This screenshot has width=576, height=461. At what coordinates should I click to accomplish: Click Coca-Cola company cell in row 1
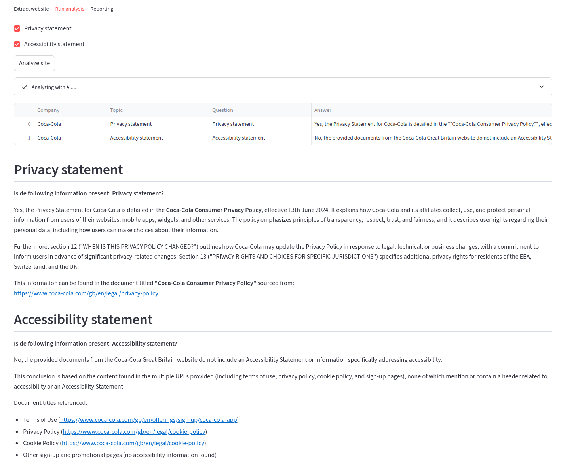(70, 138)
